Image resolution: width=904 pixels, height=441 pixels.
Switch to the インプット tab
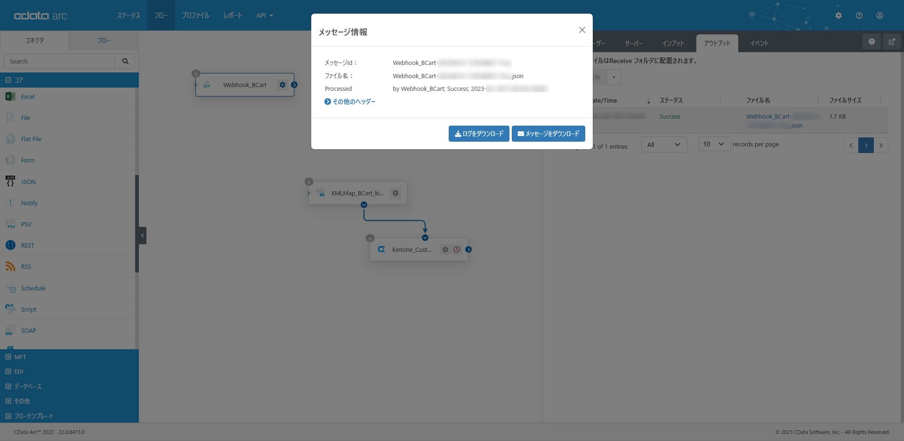coord(673,43)
